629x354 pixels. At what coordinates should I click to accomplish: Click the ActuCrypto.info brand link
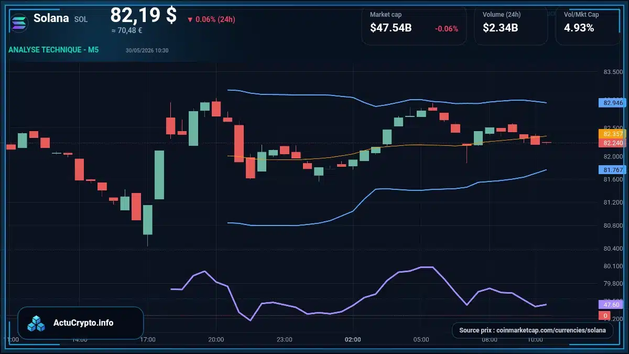click(83, 323)
